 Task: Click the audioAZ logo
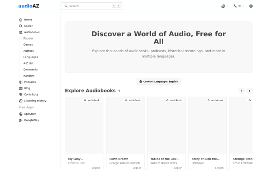(29, 6)
